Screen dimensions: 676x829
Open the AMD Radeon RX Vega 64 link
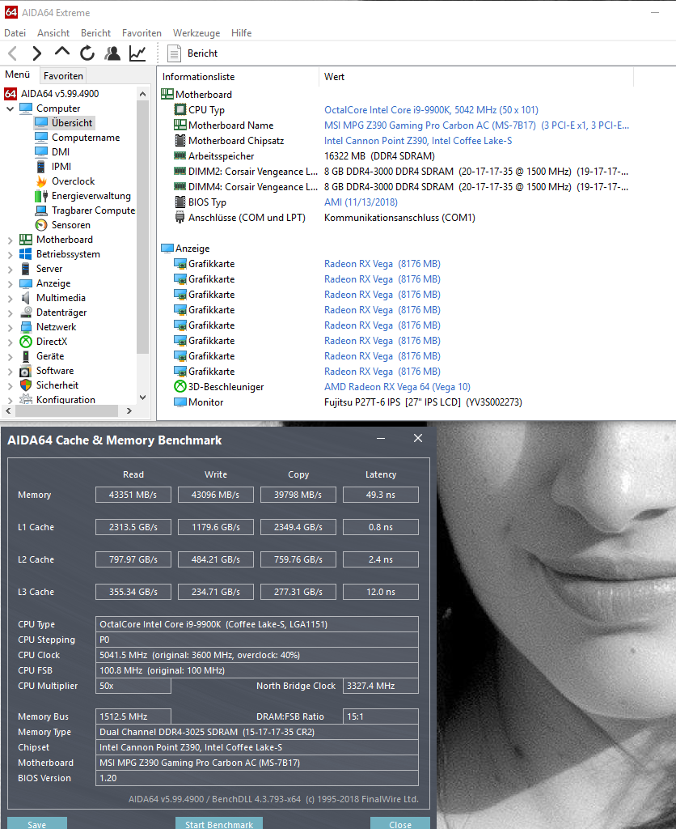tap(397, 386)
